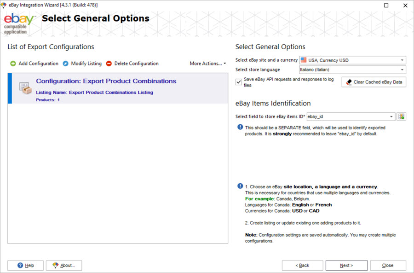This screenshot has width=414, height=273.
Task: Click Add Configuration label
Action: [x=38, y=64]
